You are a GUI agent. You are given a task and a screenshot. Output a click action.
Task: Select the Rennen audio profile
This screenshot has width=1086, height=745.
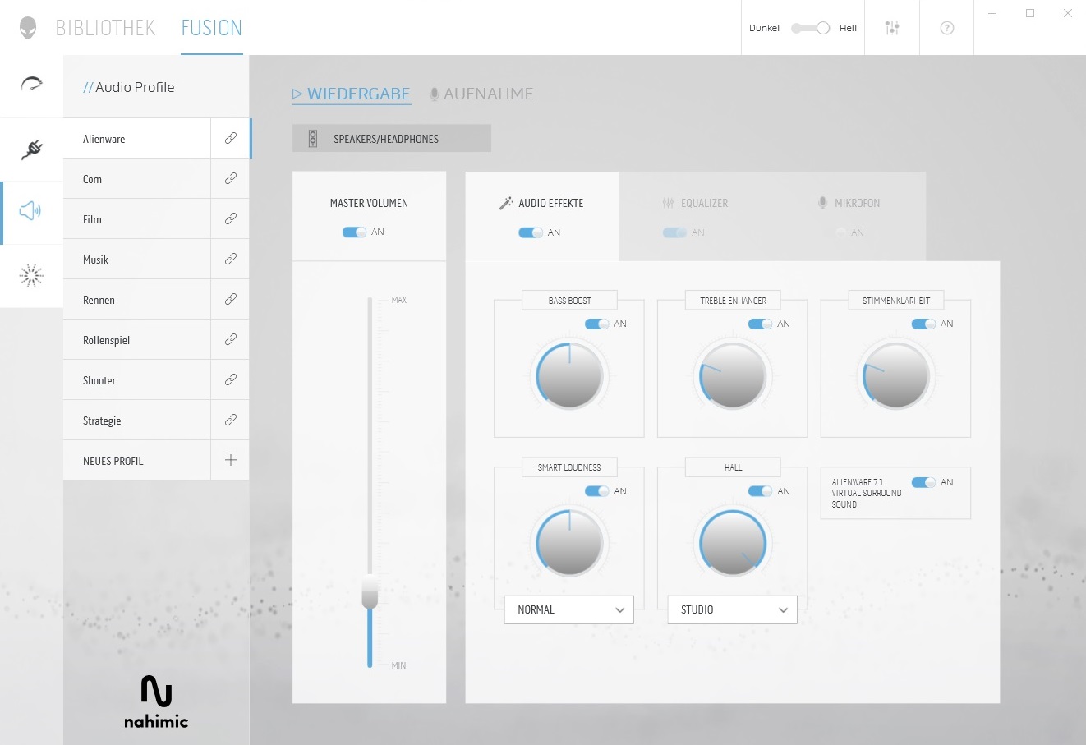coord(136,299)
